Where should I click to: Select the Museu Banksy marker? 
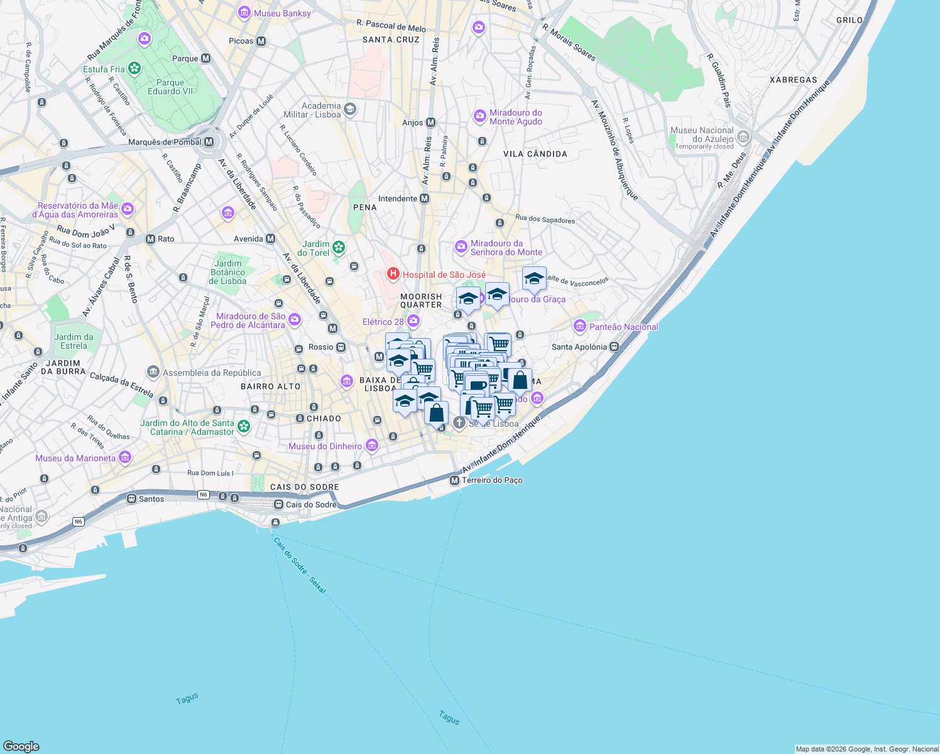244,13
